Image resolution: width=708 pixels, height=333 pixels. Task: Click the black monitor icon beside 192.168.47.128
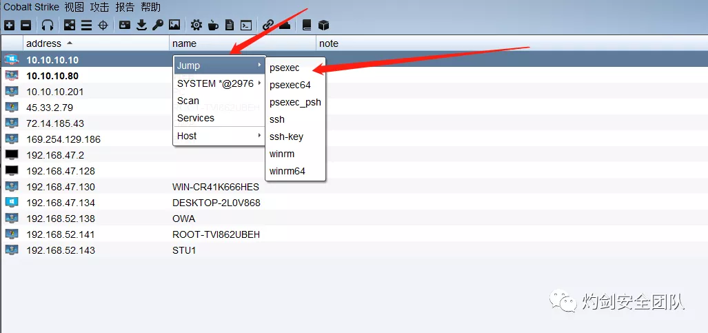pyautogui.click(x=12, y=170)
